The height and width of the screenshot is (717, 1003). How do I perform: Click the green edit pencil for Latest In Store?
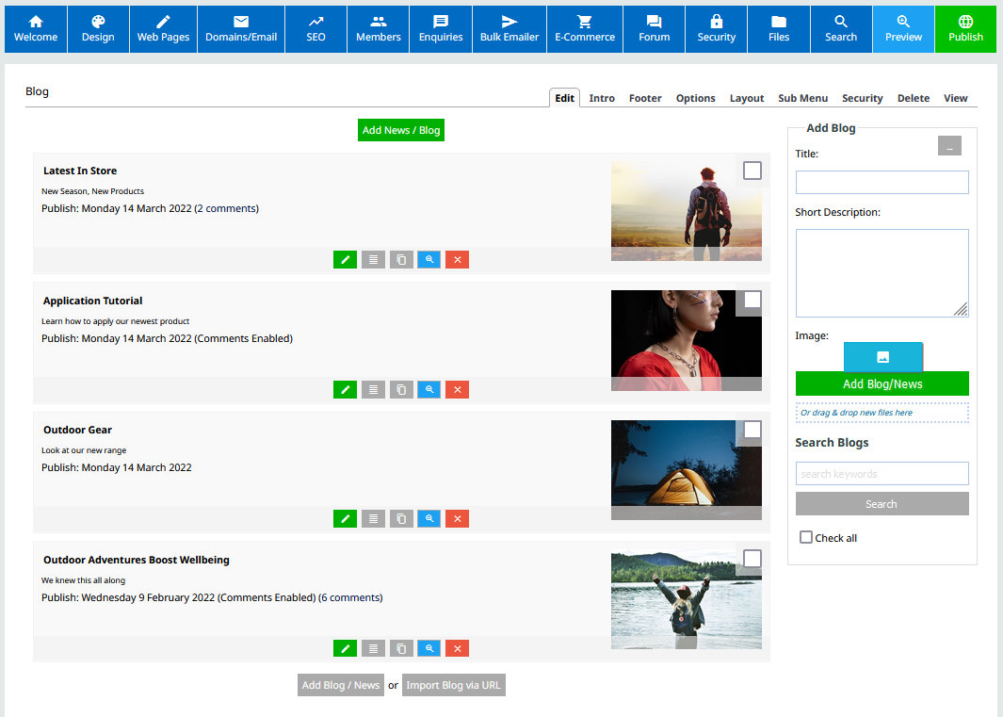click(x=345, y=260)
